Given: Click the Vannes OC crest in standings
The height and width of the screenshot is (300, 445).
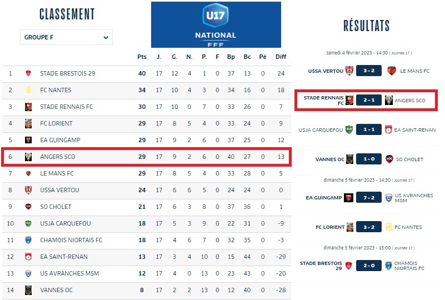Looking at the screenshot, I should 28,290.
